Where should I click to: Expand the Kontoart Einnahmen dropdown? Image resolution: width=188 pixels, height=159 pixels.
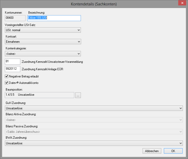(x=43, y=42)
